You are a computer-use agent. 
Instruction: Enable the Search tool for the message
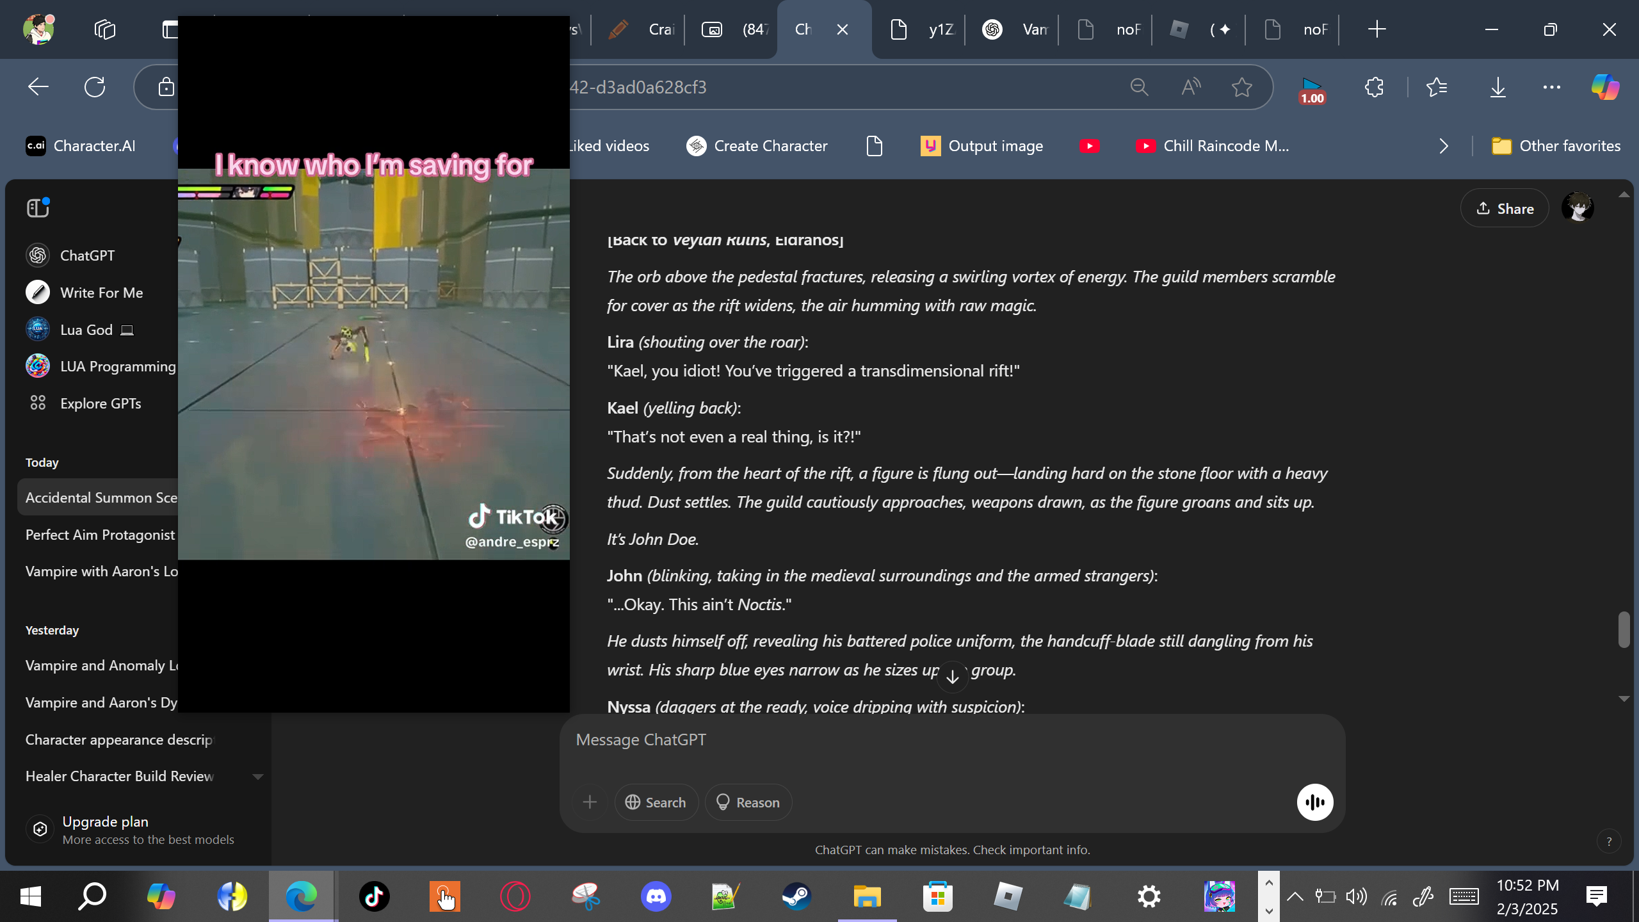point(656,802)
